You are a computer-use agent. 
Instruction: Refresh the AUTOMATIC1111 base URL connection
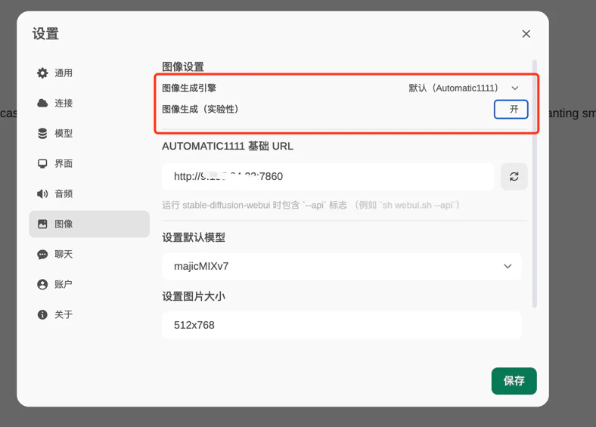click(x=514, y=177)
